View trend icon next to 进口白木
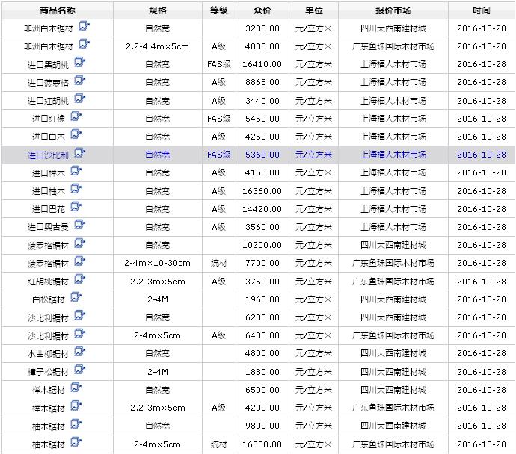 (x=76, y=135)
